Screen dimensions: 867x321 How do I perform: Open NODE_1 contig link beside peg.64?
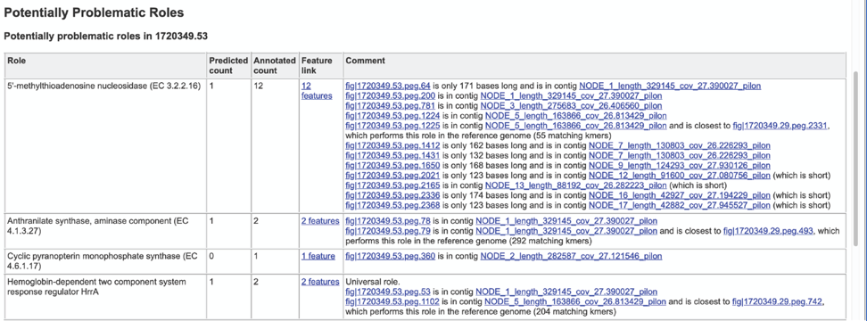coord(670,86)
